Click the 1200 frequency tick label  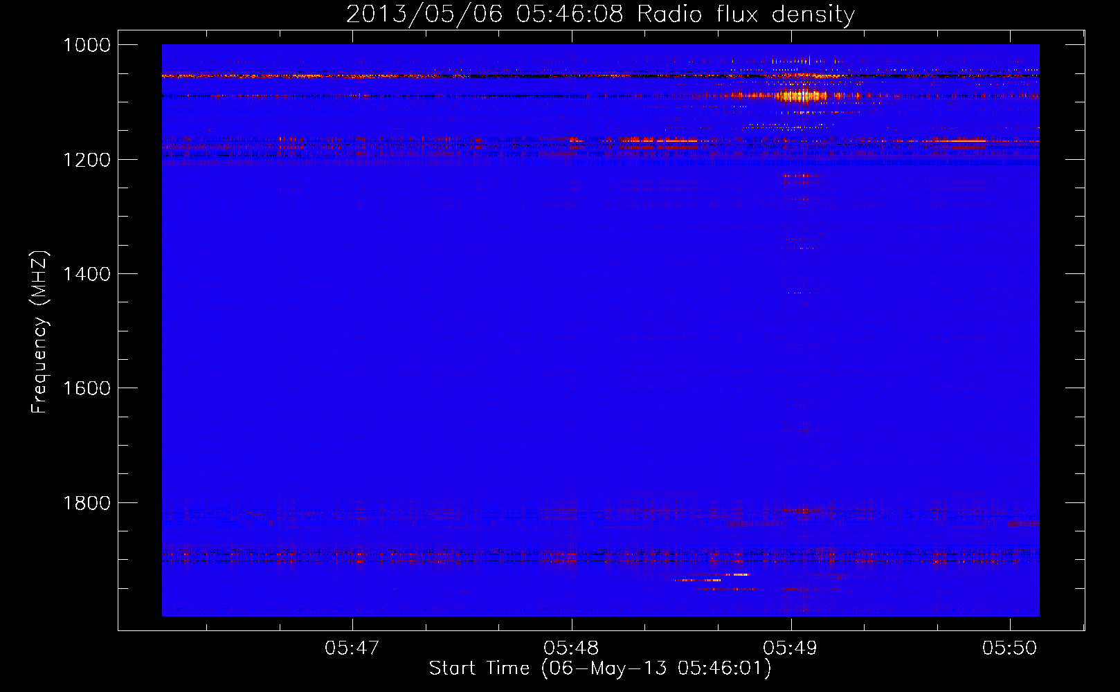tap(87, 160)
